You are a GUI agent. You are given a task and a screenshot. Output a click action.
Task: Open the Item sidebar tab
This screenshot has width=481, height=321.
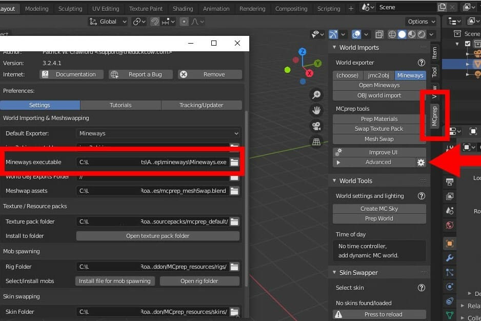[435, 53]
